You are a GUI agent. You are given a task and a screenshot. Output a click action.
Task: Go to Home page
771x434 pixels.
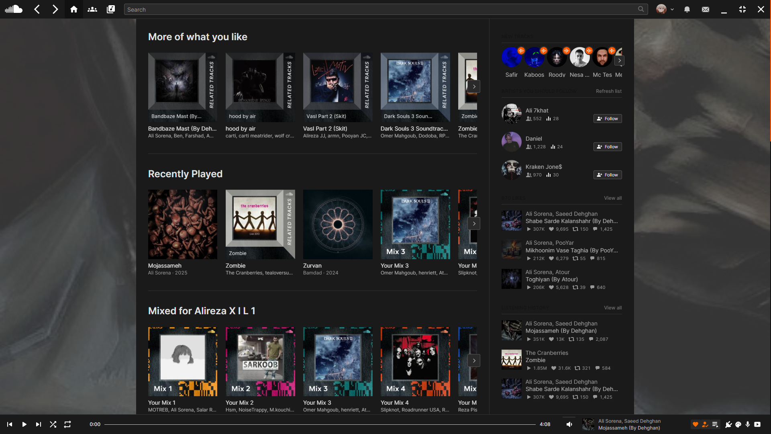(x=74, y=9)
